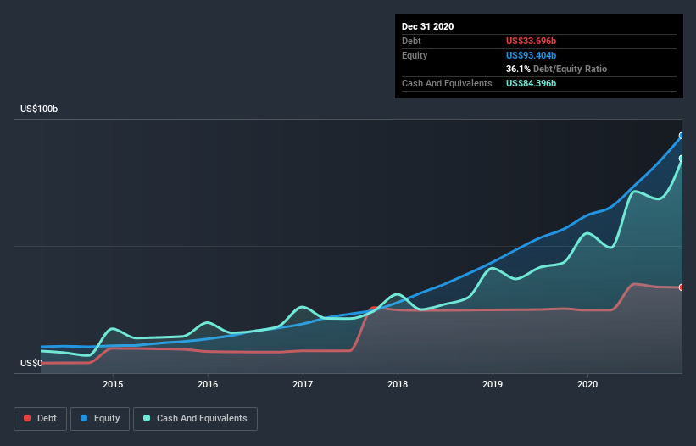Viewport: 696px width, 446px height.
Task: Click the 2019 x-axis label
Action: pyautogui.click(x=493, y=384)
